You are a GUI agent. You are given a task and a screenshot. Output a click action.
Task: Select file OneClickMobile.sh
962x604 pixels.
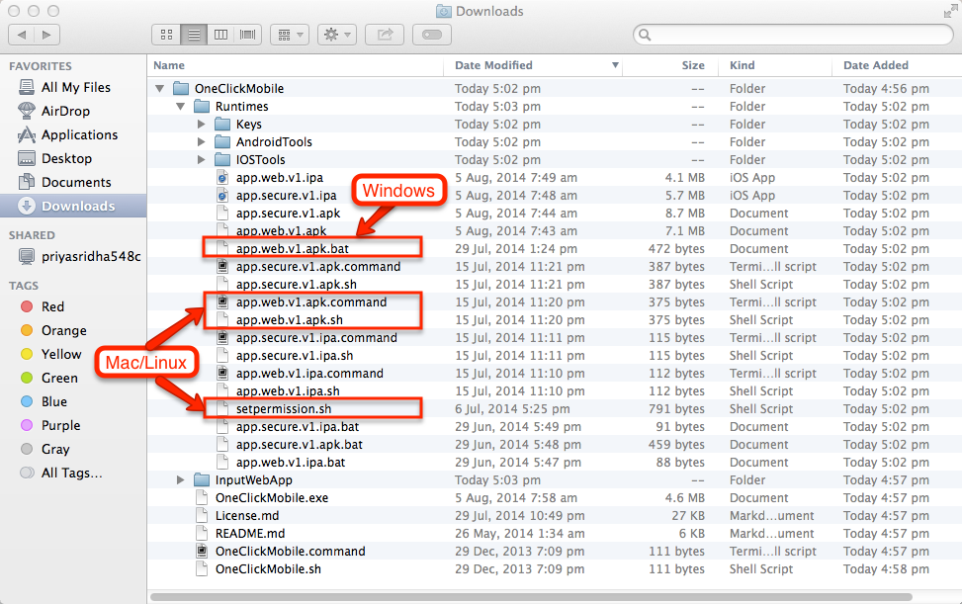pos(268,568)
